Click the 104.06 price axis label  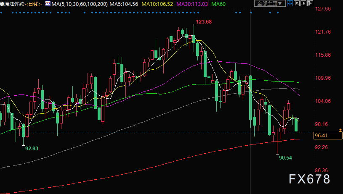point(323,101)
